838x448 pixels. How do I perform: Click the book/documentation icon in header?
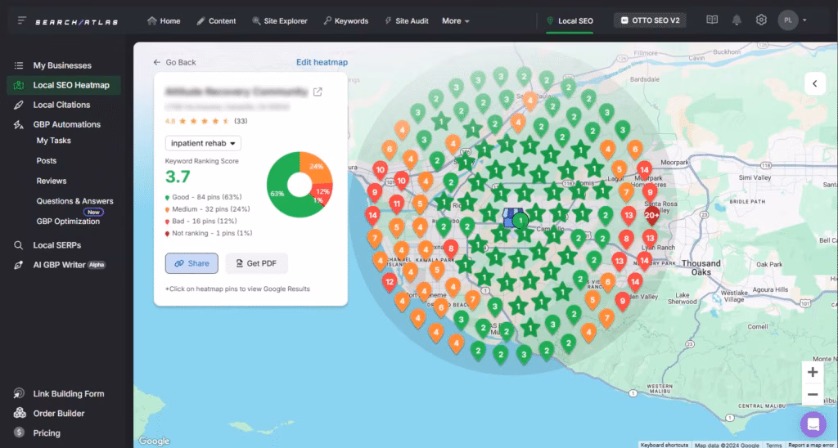pos(712,20)
